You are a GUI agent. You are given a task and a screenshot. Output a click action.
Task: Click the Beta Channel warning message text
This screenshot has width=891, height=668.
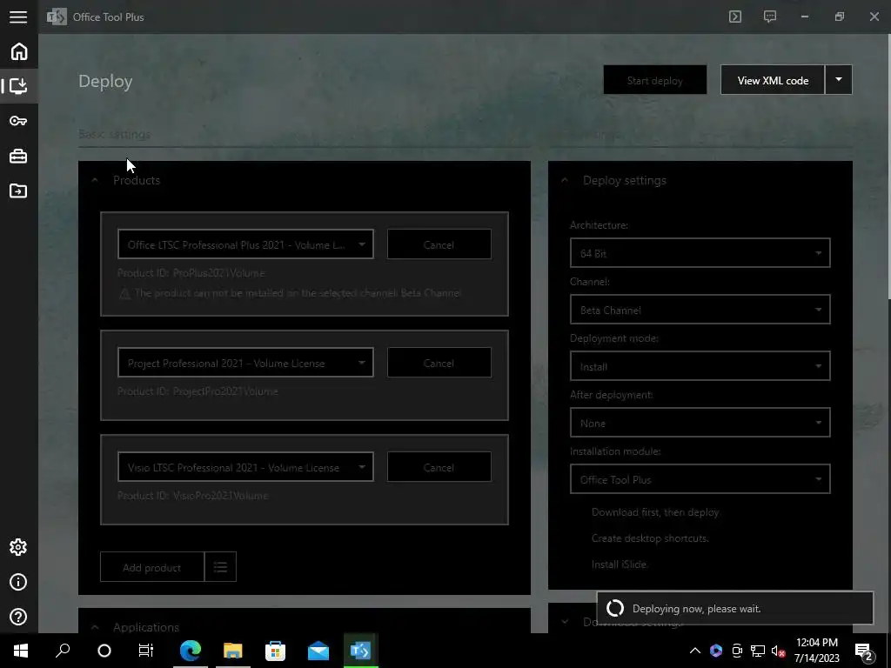point(298,293)
